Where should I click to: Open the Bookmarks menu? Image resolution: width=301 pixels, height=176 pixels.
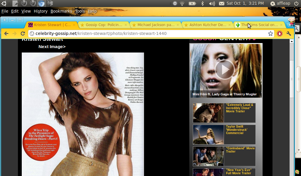pos(61,11)
